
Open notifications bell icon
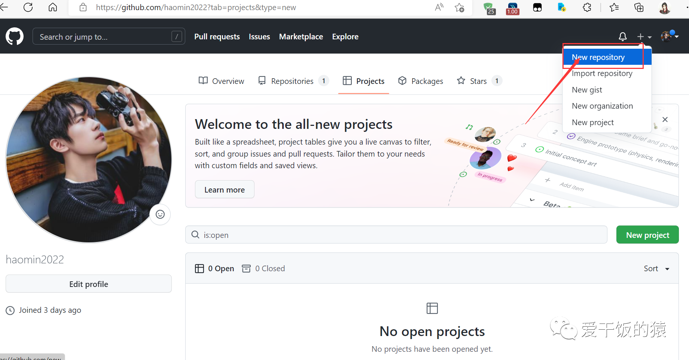[623, 36]
